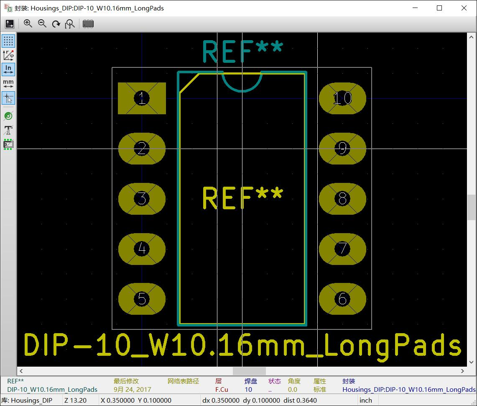The height and width of the screenshot is (406, 477).
Task: Click the scroll right arrow
Action: point(462,371)
